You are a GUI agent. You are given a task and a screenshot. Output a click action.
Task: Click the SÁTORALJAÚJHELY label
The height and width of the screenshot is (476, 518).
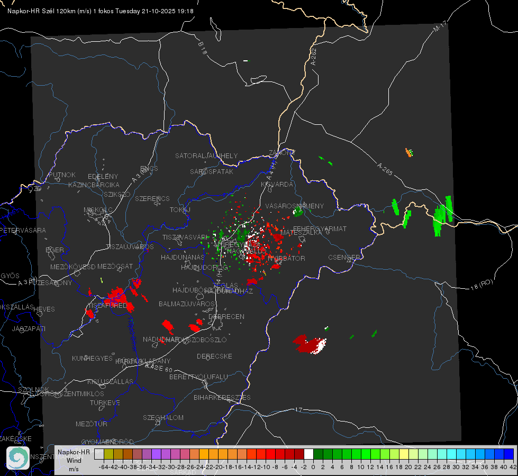pyautogui.click(x=206, y=155)
